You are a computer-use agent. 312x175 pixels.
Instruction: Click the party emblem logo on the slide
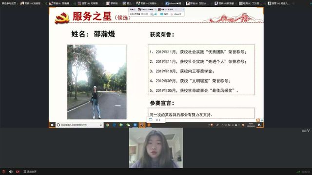62,18
